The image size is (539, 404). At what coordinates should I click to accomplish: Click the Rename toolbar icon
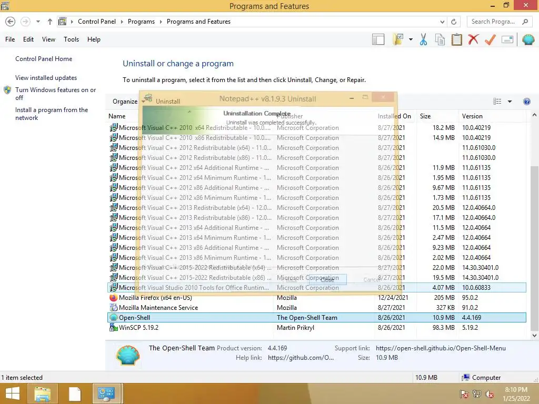[507, 39]
